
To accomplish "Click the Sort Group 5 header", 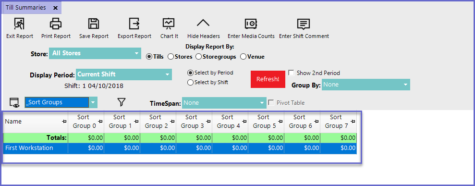I will (266, 122).
